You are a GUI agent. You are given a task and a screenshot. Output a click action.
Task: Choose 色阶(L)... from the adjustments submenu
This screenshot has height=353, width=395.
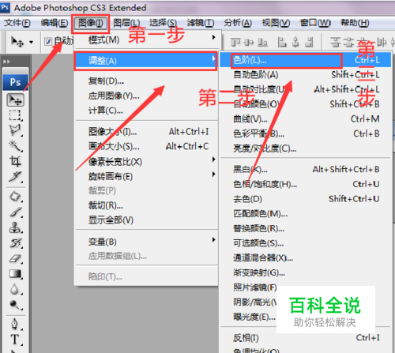coord(306,60)
